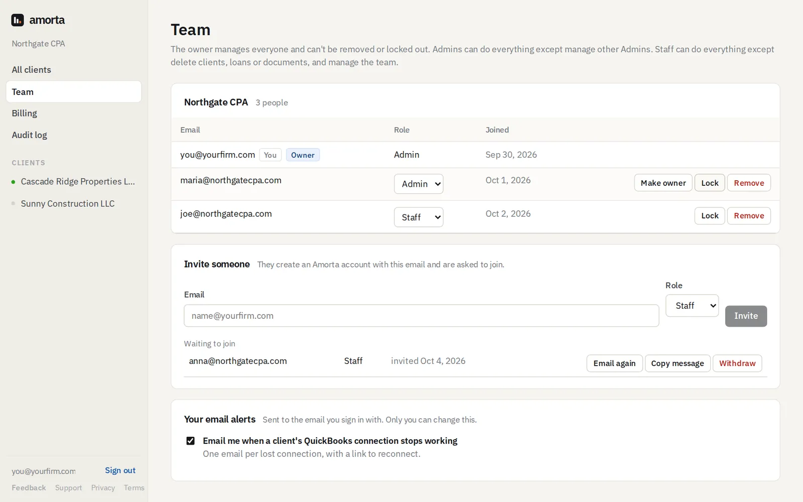Click '3 people' count text
803x502 pixels.
[272, 102]
